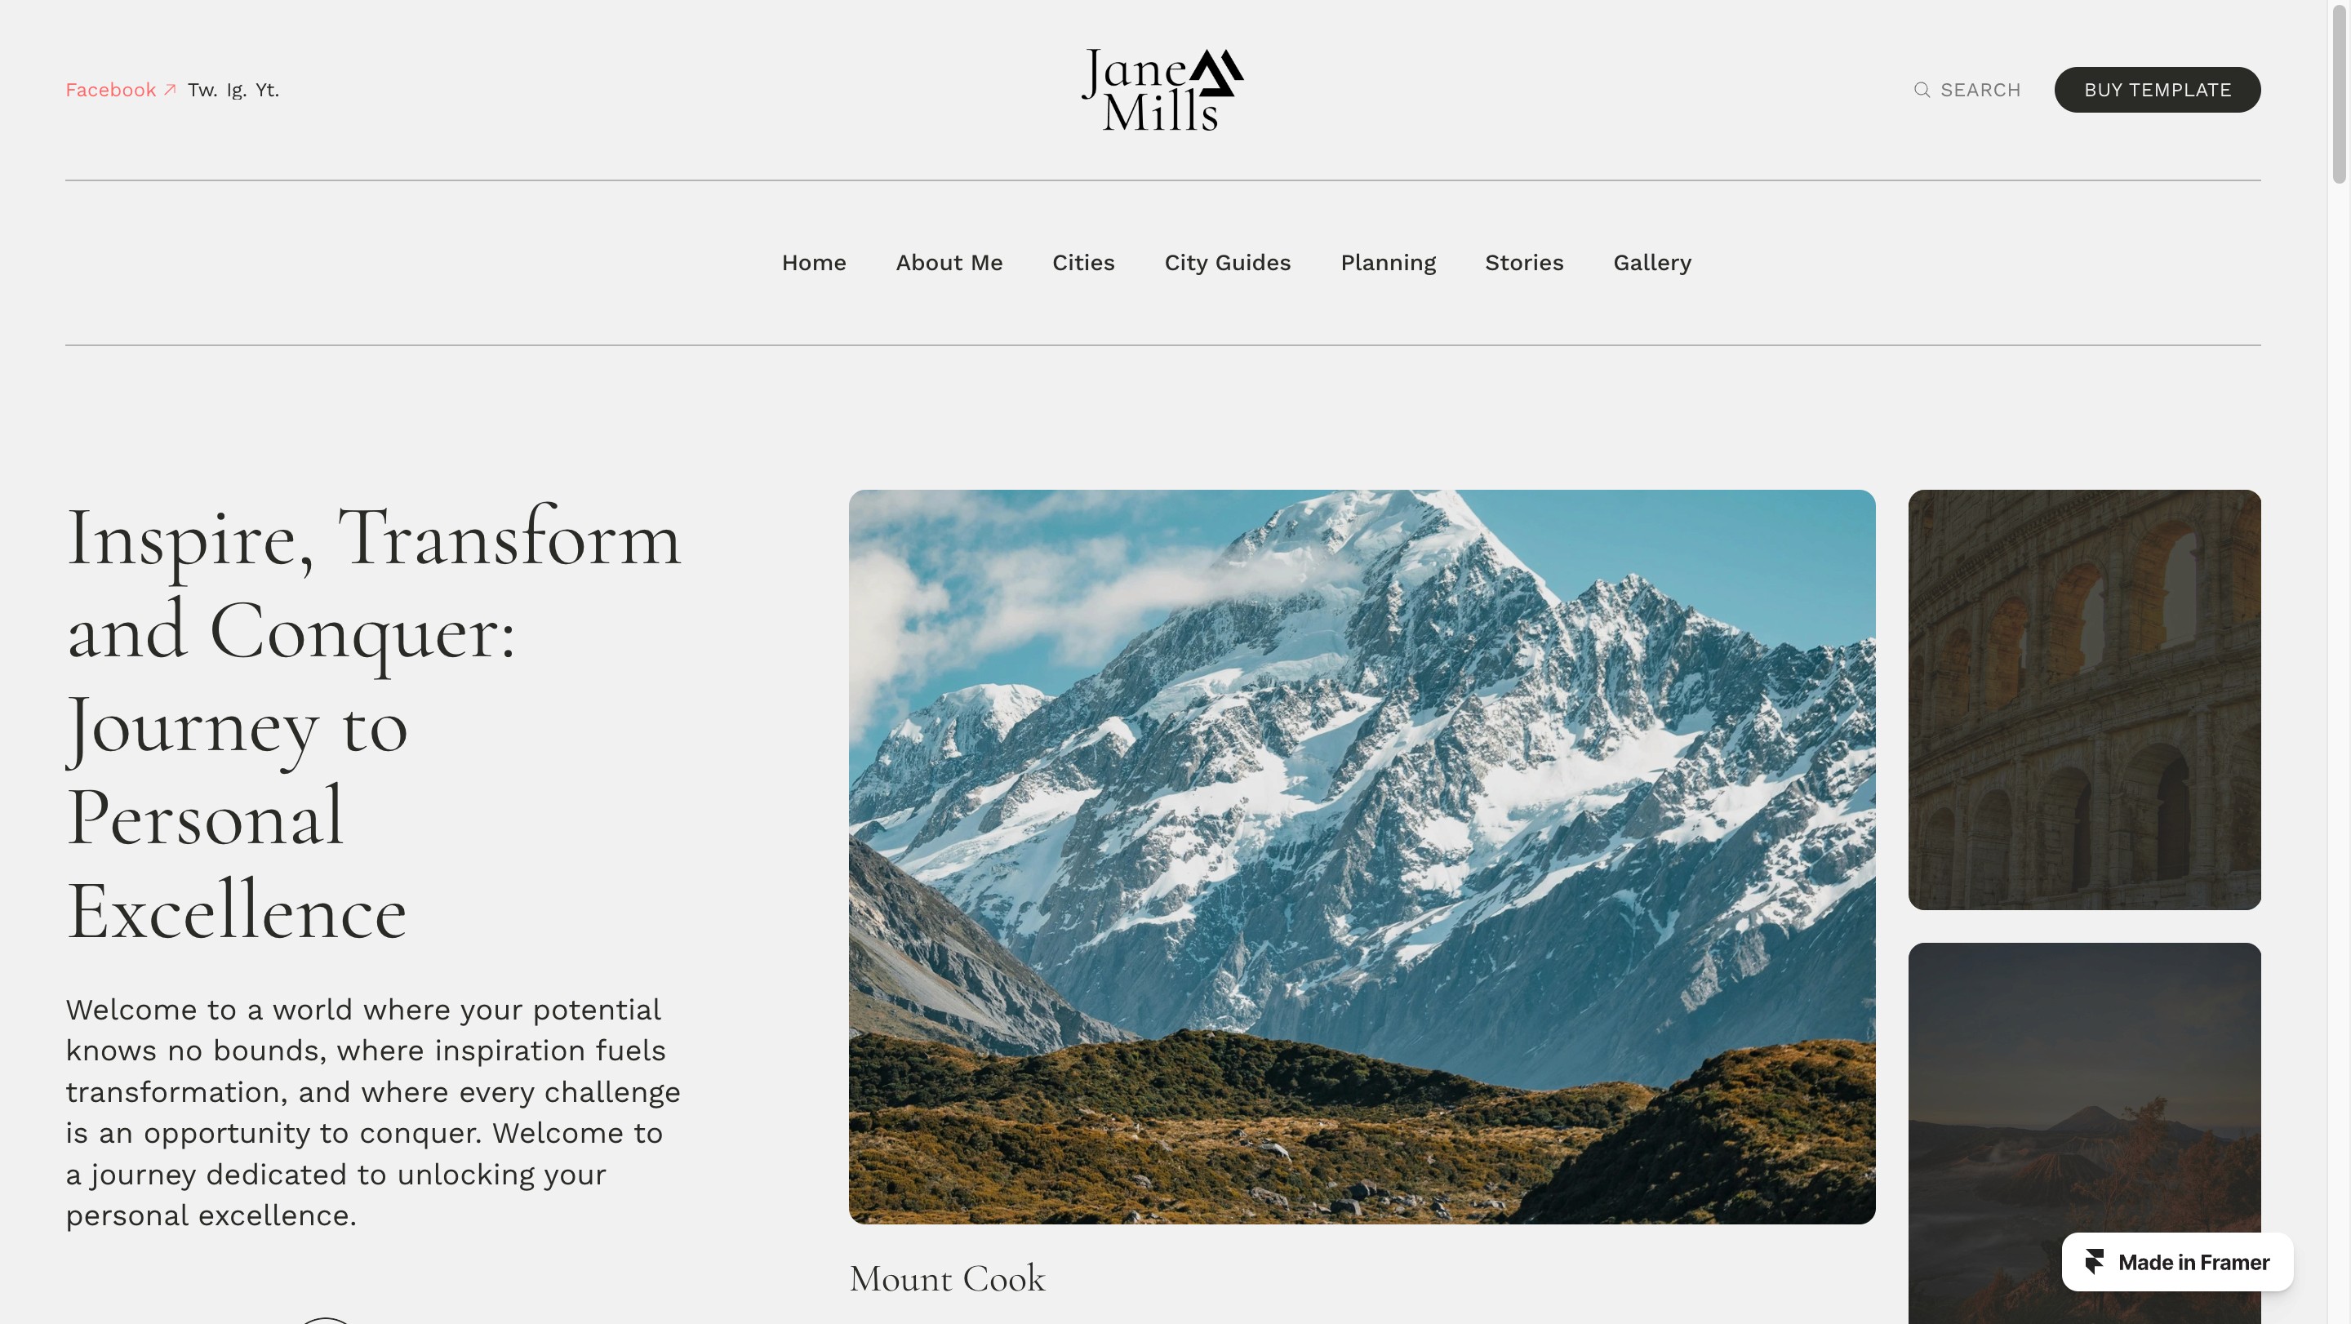Click the search icon in the header
Image resolution: width=2351 pixels, height=1324 pixels.
click(1922, 89)
